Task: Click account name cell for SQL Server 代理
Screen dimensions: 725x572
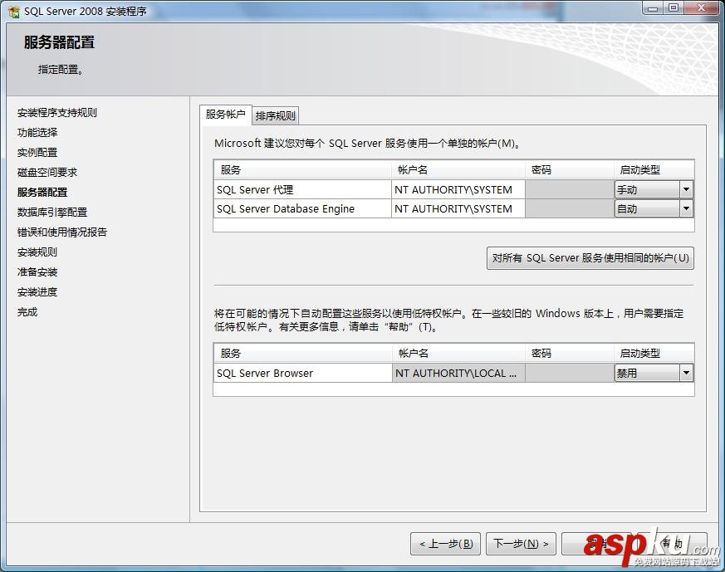Action: coord(458,189)
